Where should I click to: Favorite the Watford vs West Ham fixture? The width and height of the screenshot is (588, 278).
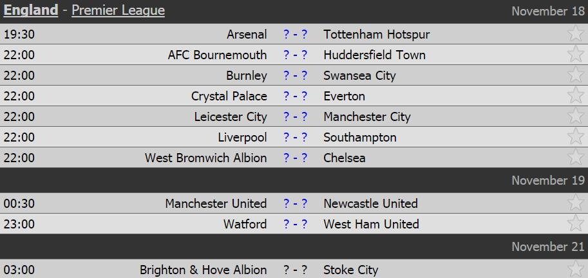575,224
